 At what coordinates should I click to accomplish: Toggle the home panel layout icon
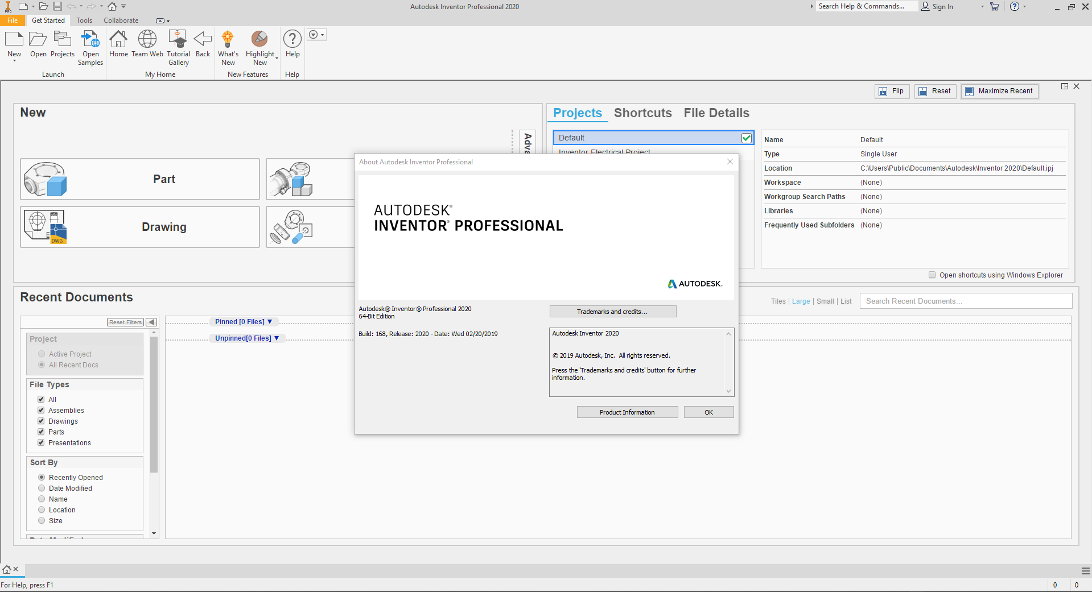point(1065,86)
